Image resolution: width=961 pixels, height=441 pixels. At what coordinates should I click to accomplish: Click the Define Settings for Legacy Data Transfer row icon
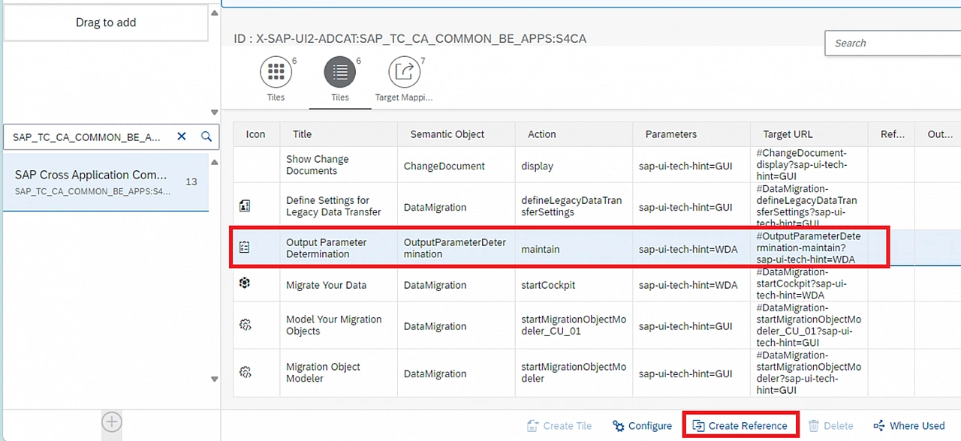[245, 206]
